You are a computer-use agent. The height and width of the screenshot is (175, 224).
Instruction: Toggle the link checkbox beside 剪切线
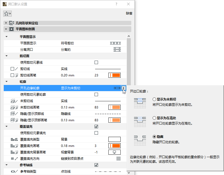point(13,69)
